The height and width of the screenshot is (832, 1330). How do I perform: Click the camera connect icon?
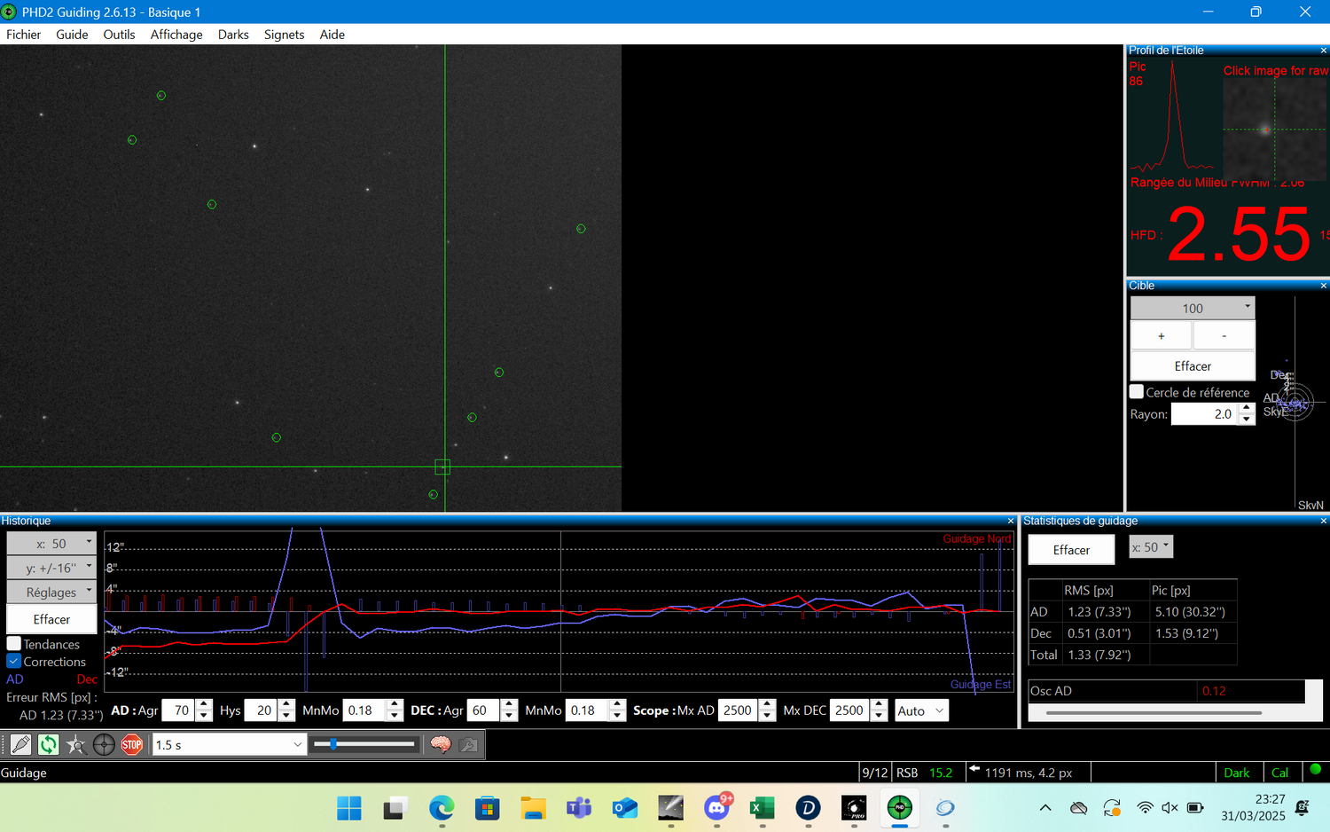[20, 745]
